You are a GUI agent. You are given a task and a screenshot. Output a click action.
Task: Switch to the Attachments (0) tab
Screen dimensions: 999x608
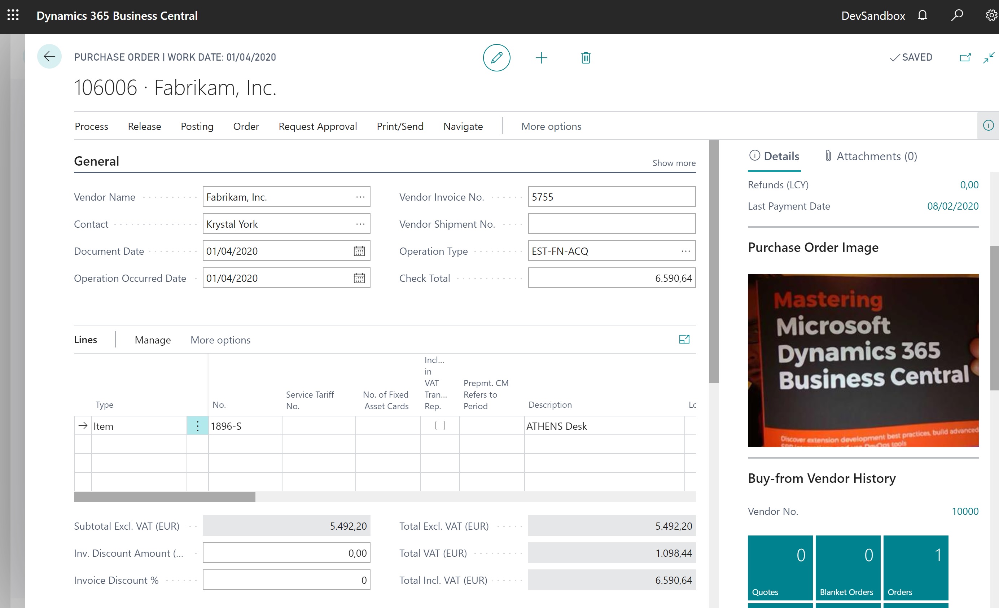(x=871, y=156)
